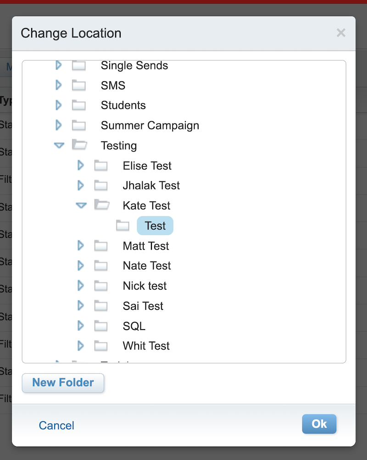Confirm location with Ok button
Image resolution: width=367 pixels, height=460 pixels.
coord(319,424)
